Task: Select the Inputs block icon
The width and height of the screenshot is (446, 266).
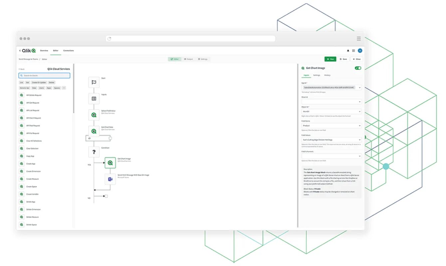Action: pos(94,99)
